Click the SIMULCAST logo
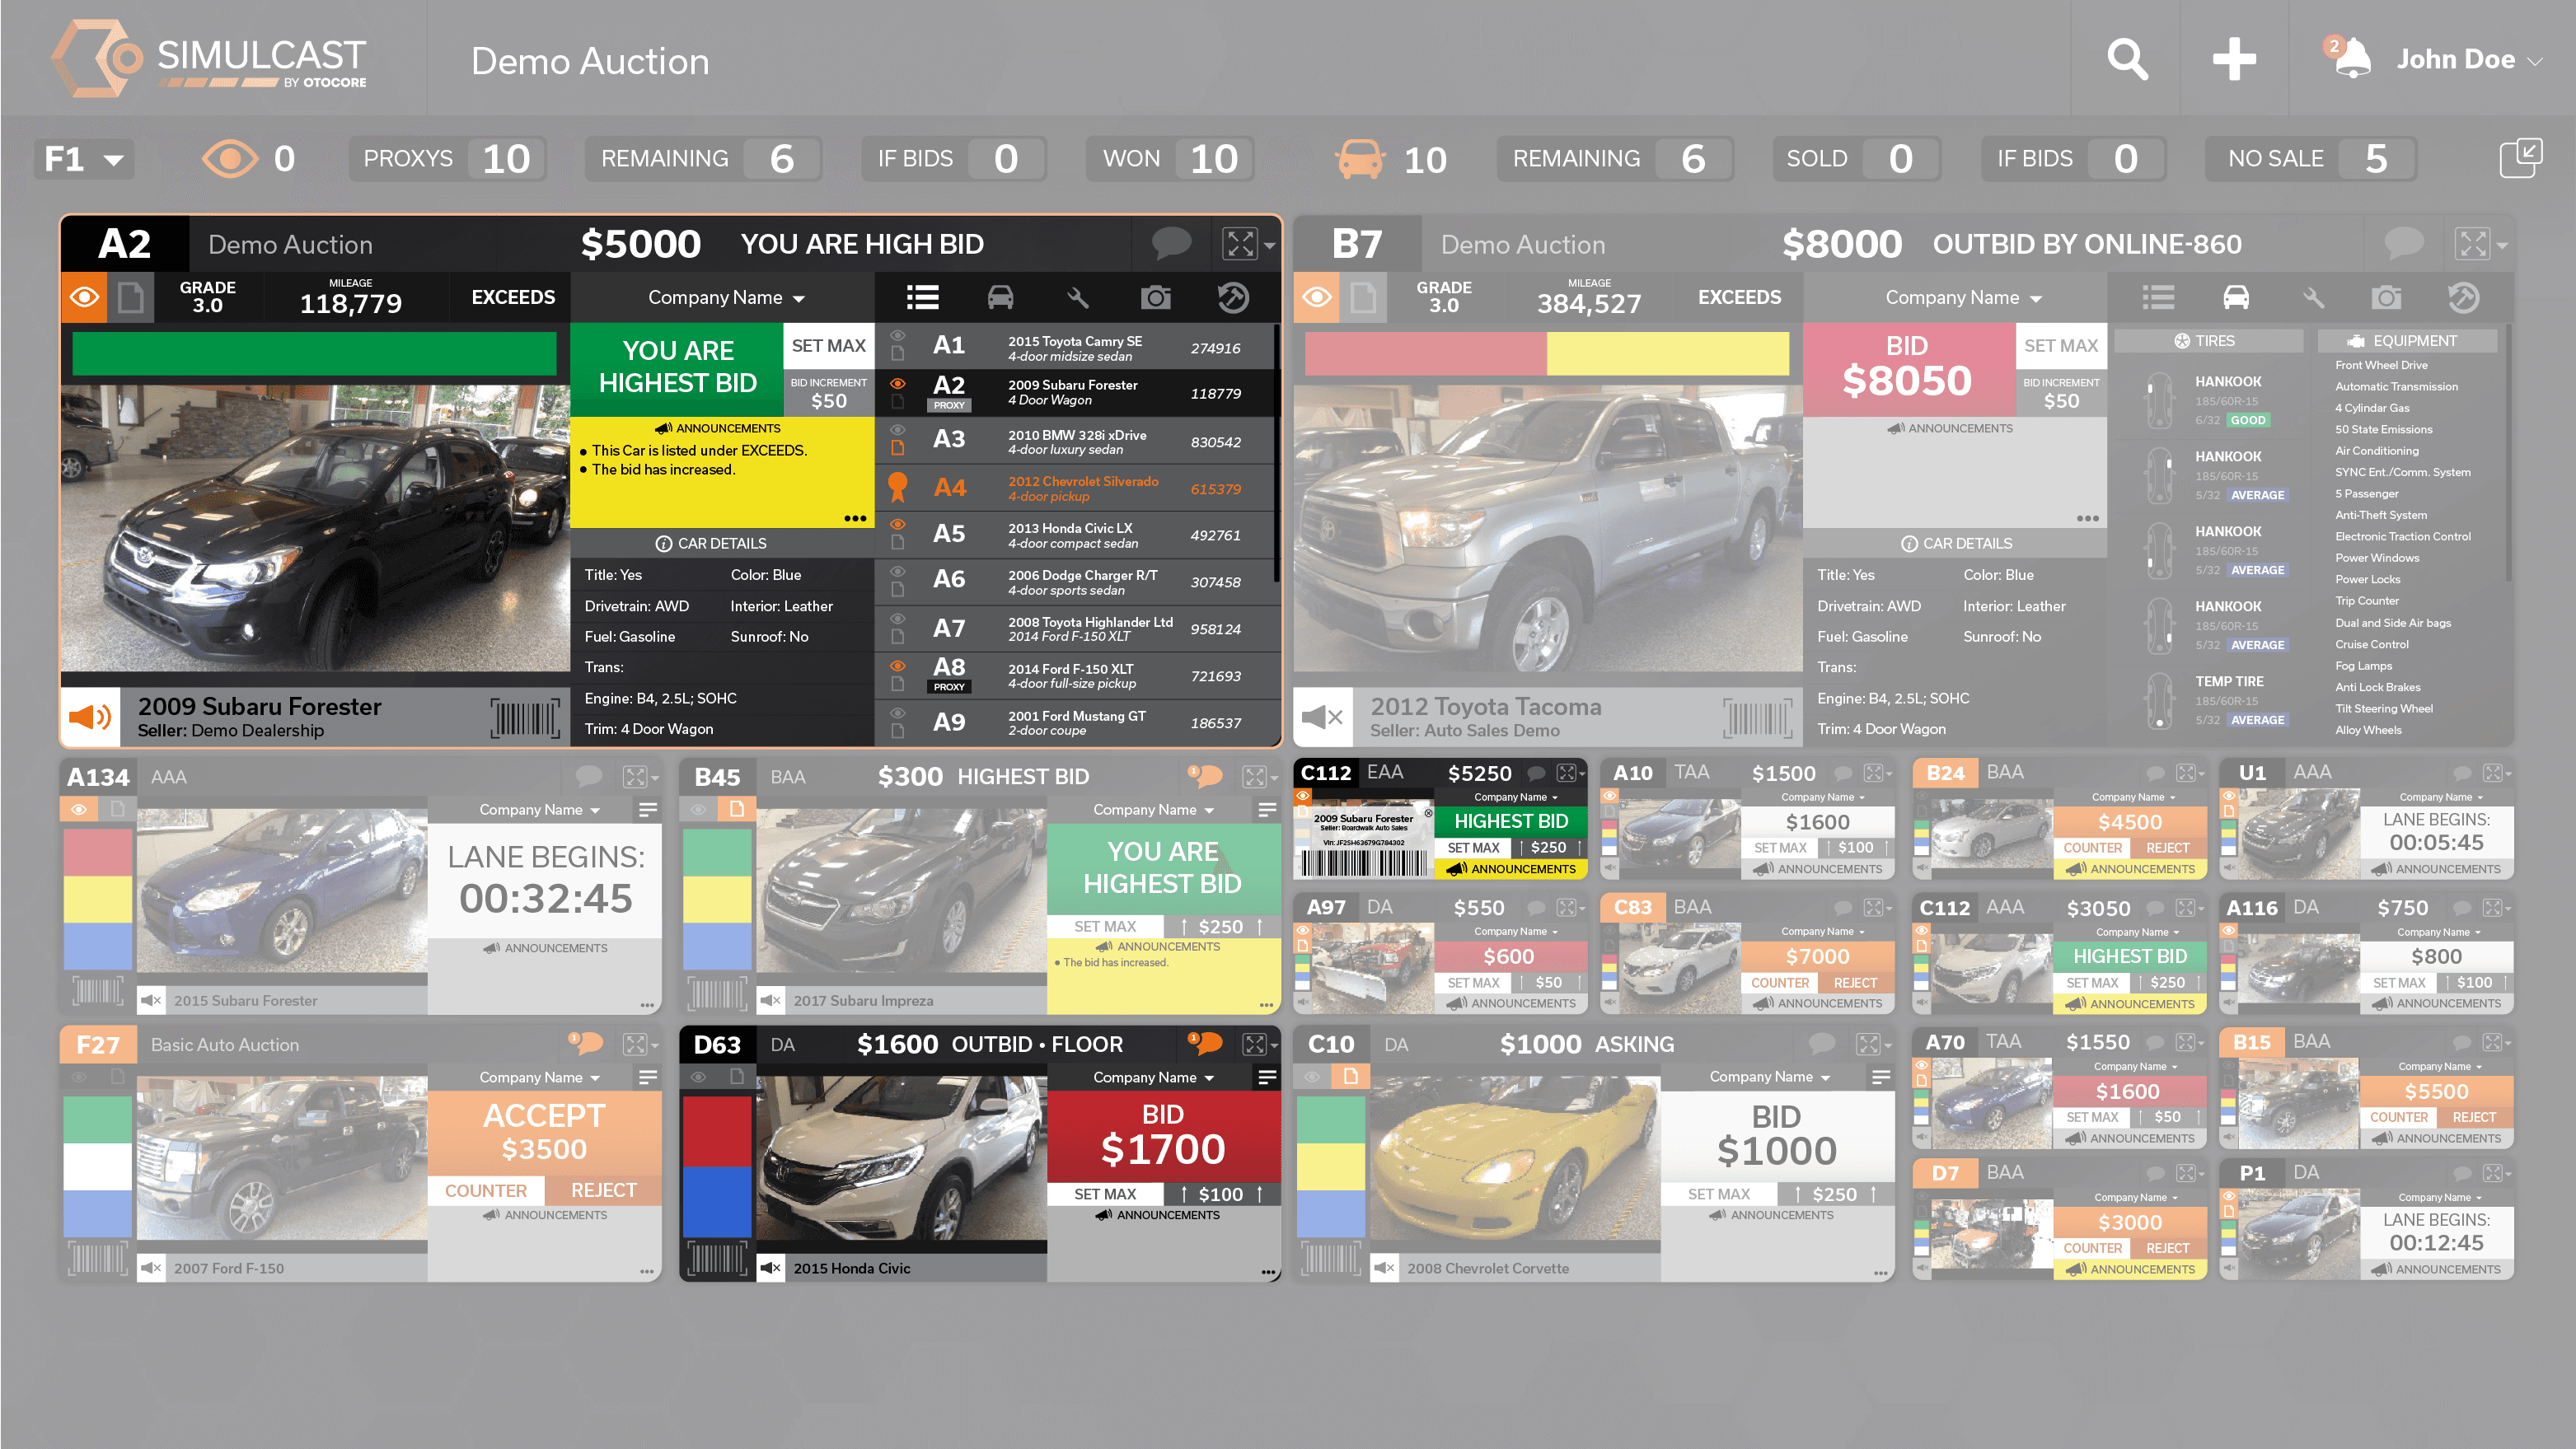This screenshot has height=1449, width=2576. click(210, 59)
